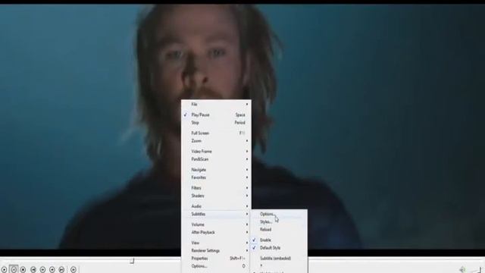The image size is (485, 273).
Task: Choose Full Screen in the context menu
Action: point(216,133)
